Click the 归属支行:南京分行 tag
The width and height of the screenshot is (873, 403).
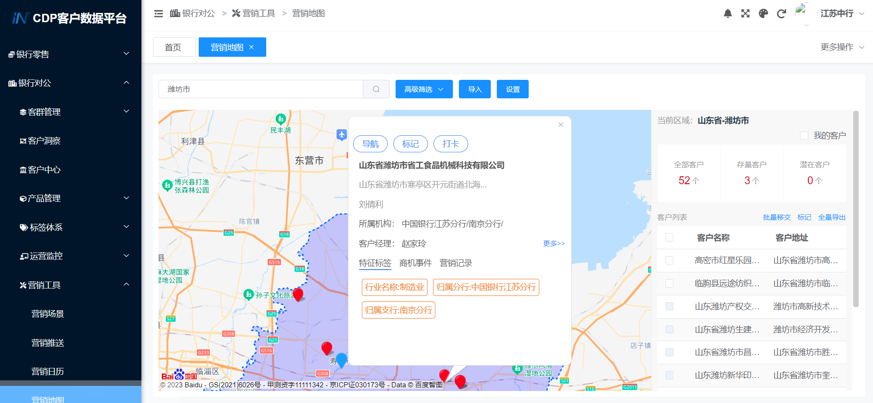point(398,310)
